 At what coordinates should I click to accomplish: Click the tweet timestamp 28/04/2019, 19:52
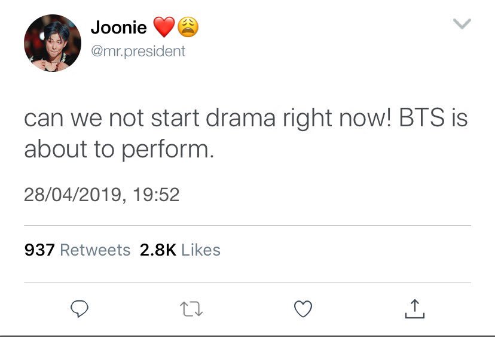(x=102, y=195)
